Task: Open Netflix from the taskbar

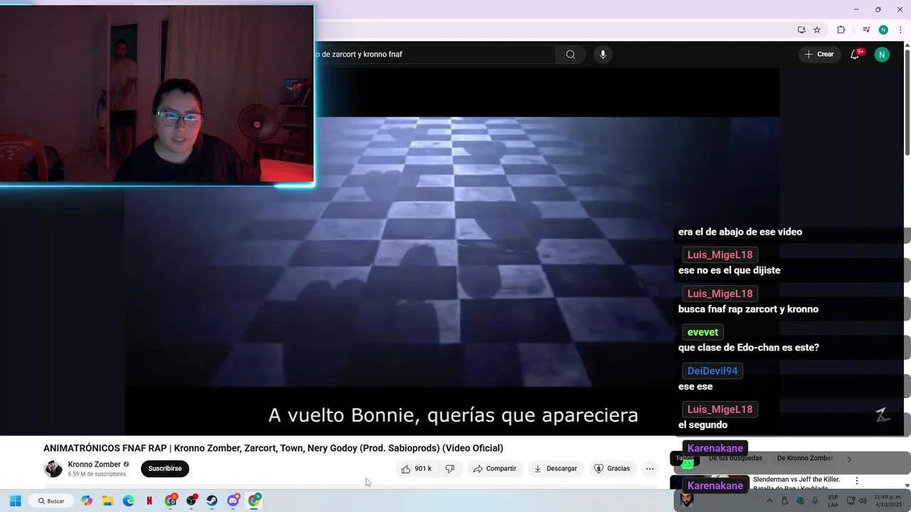Action: point(149,501)
